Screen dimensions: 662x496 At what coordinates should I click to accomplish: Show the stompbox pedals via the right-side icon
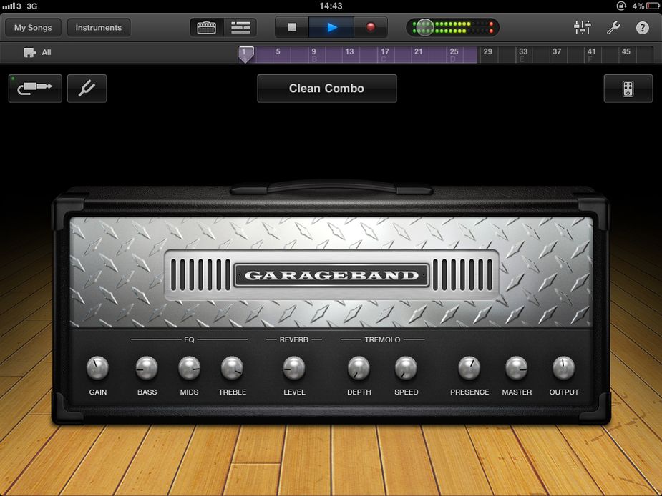[628, 88]
